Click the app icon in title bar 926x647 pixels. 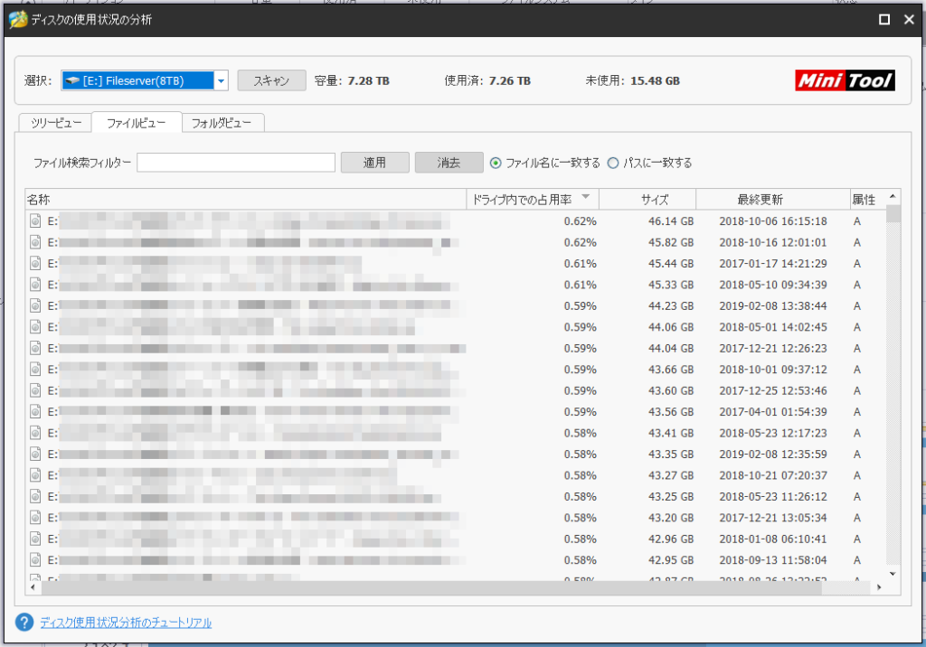point(18,20)
